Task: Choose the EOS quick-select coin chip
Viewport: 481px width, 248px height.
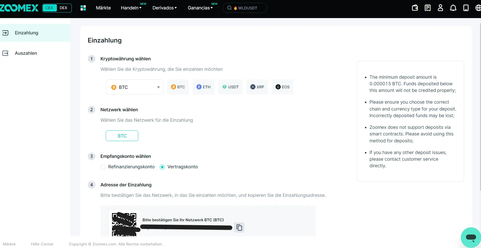Action: tap(283, 87)
